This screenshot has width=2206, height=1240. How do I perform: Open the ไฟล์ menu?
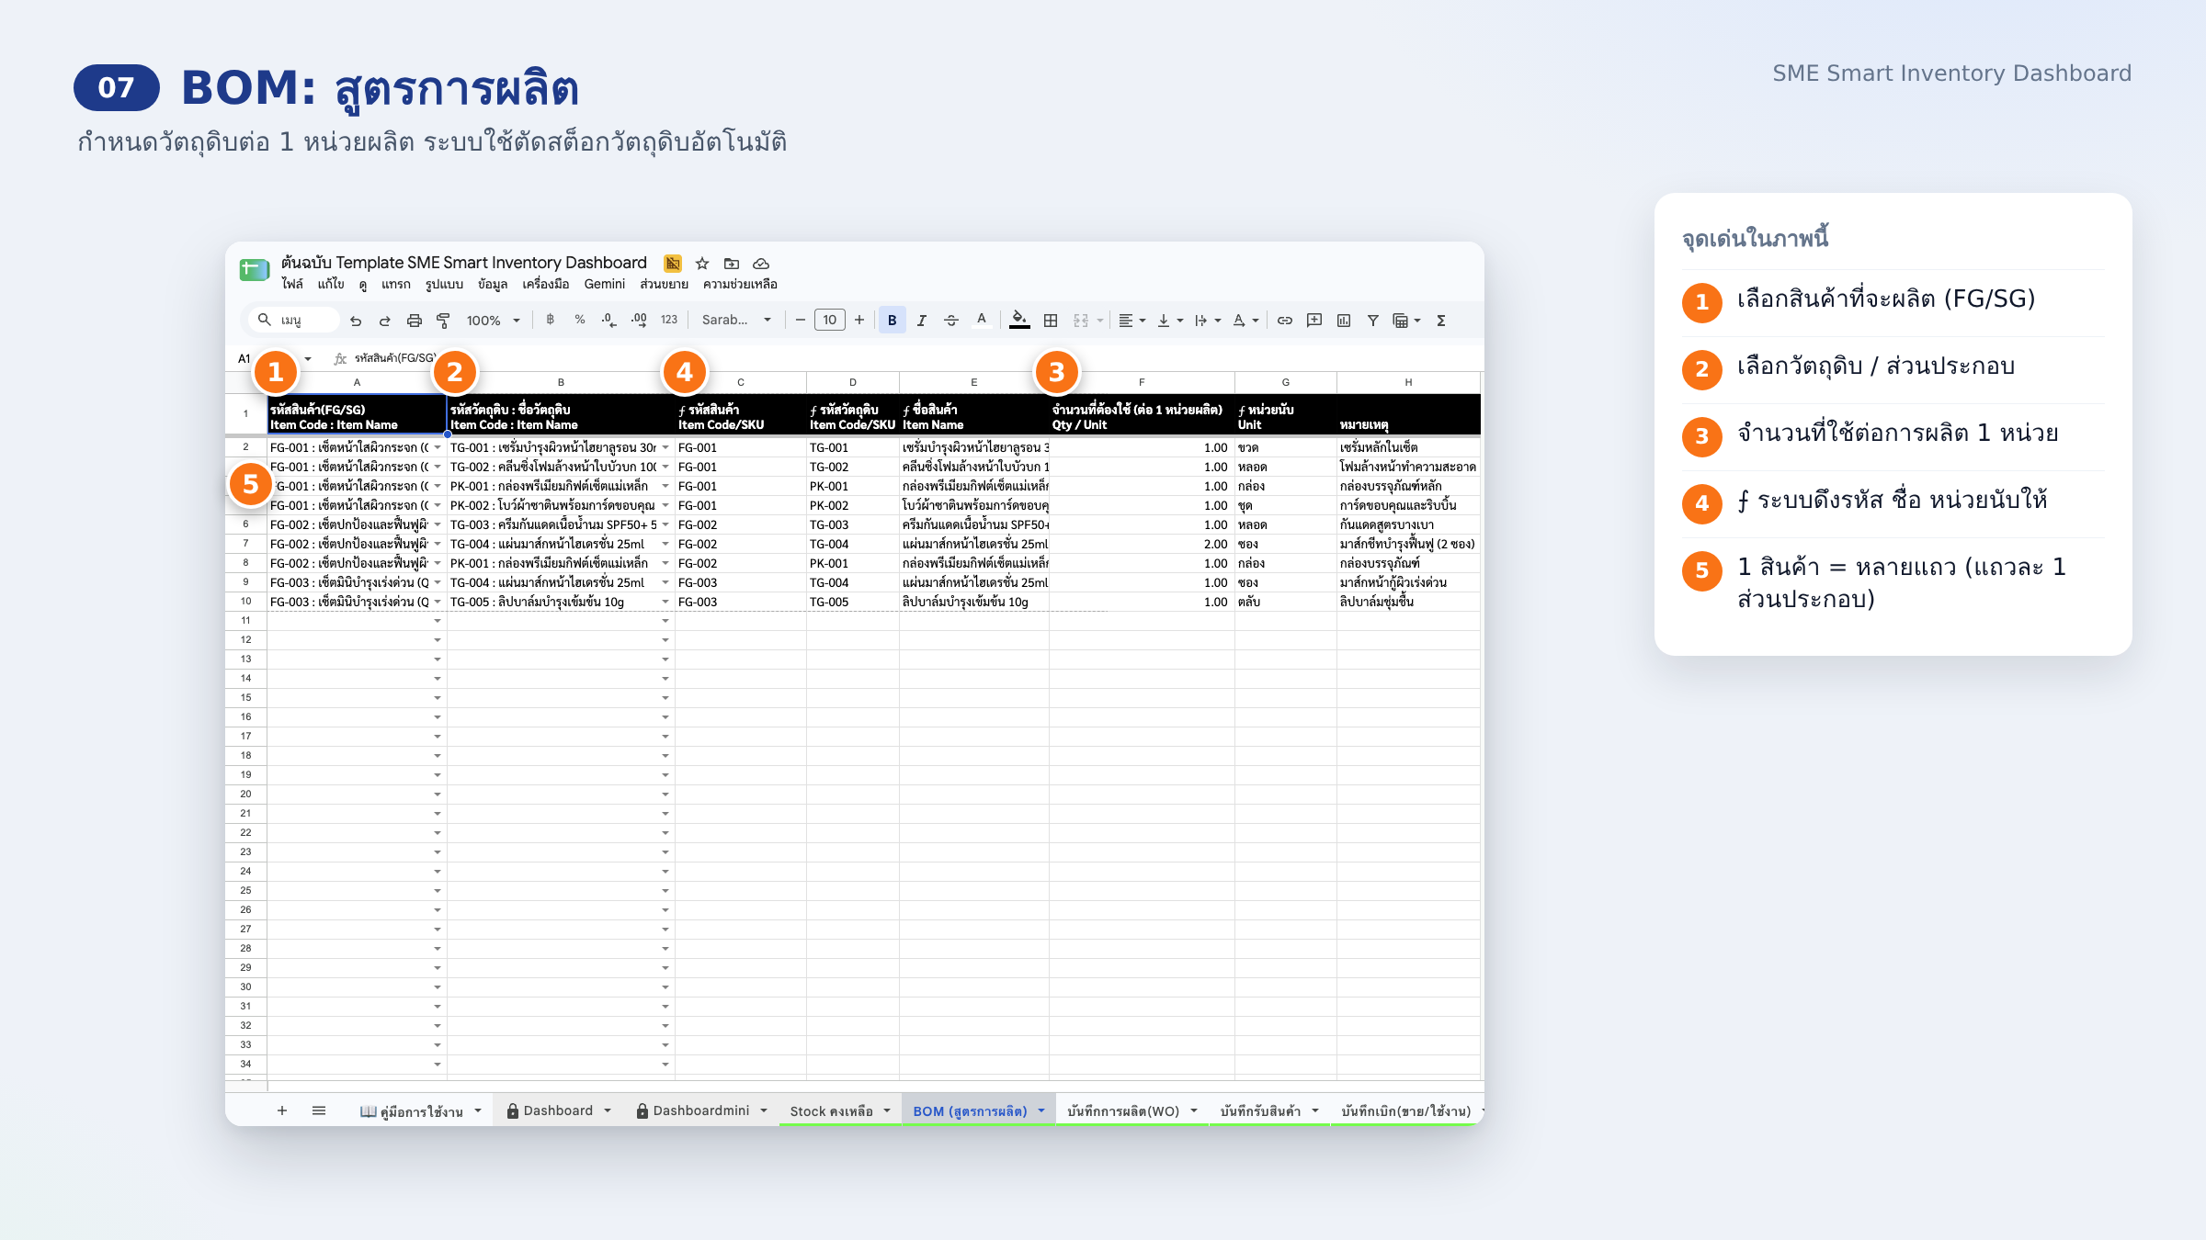click(292, 285)
